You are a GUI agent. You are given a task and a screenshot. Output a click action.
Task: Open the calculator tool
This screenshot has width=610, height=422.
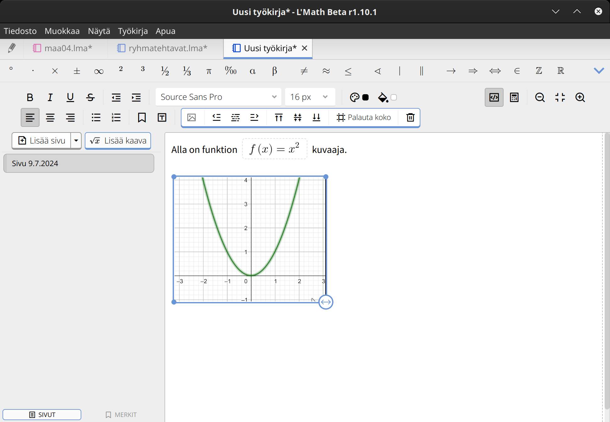(514, 97)
